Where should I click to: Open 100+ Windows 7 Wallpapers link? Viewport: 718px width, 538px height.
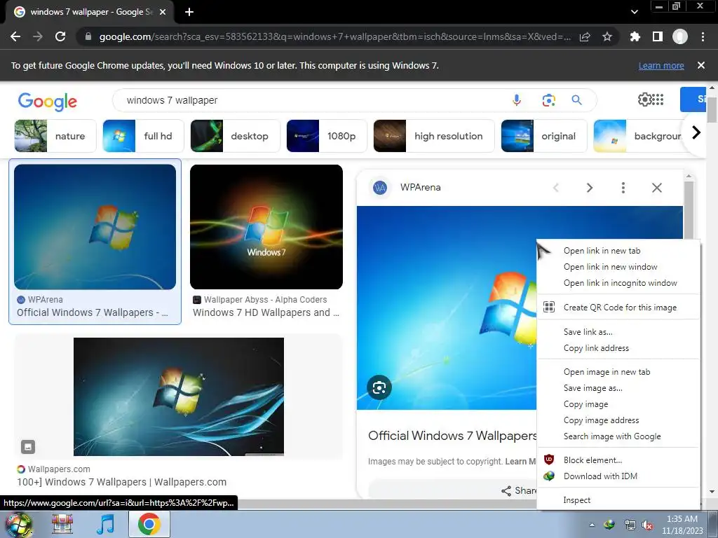pos(122,482)
